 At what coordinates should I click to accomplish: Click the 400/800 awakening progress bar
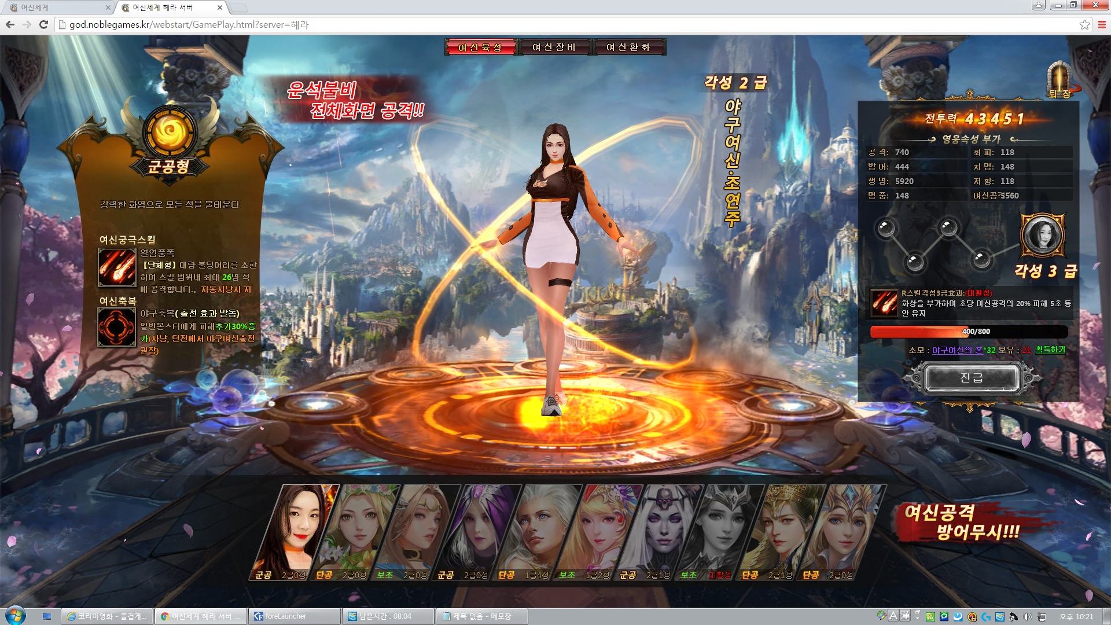(969, 332)
